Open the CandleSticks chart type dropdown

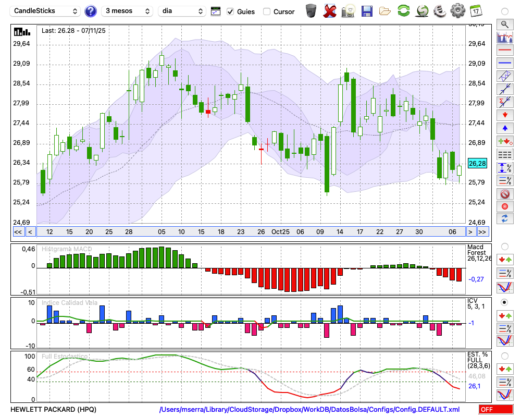(x=46, y=11)
